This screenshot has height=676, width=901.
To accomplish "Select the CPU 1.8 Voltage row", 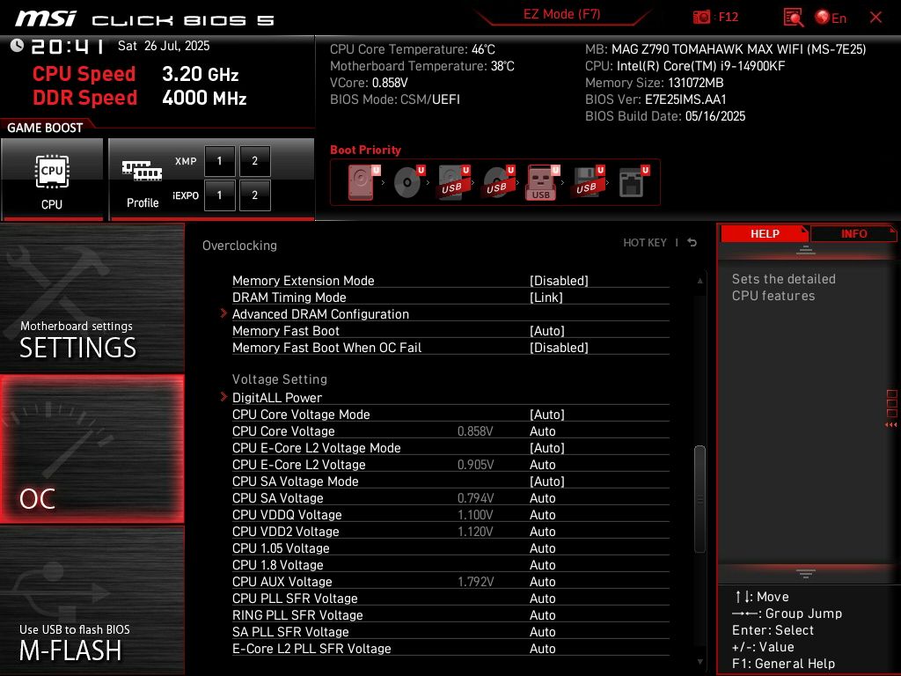I will (x=450, y=564).
